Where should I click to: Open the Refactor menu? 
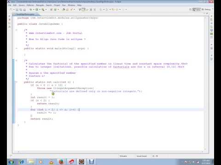30,5
